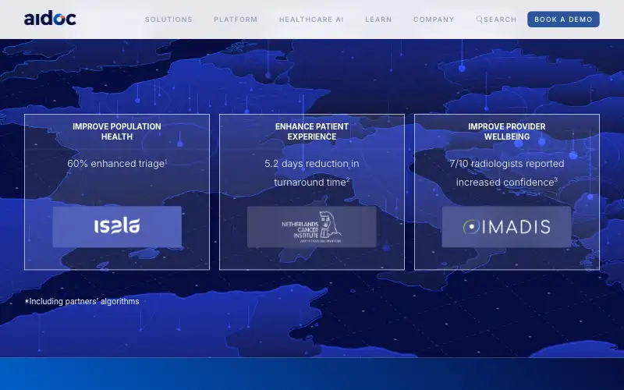Click the 7/10 radiologists reported text
This screenshot has height=390, width=624.
[506, 172]
